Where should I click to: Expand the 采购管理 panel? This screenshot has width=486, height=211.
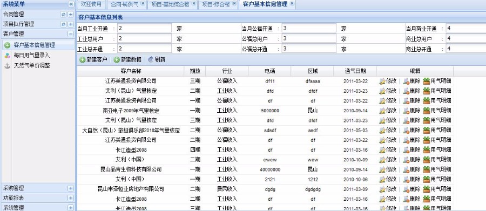pyautogui.click(x=71, y=188)
